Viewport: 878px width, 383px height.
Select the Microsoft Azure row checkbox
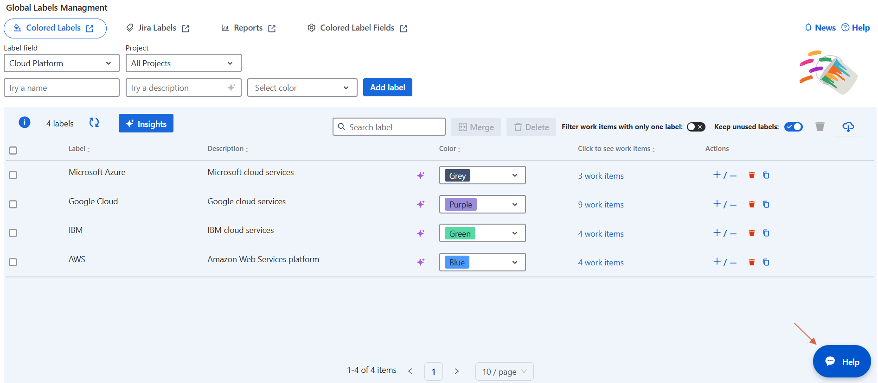click(13, 175)
